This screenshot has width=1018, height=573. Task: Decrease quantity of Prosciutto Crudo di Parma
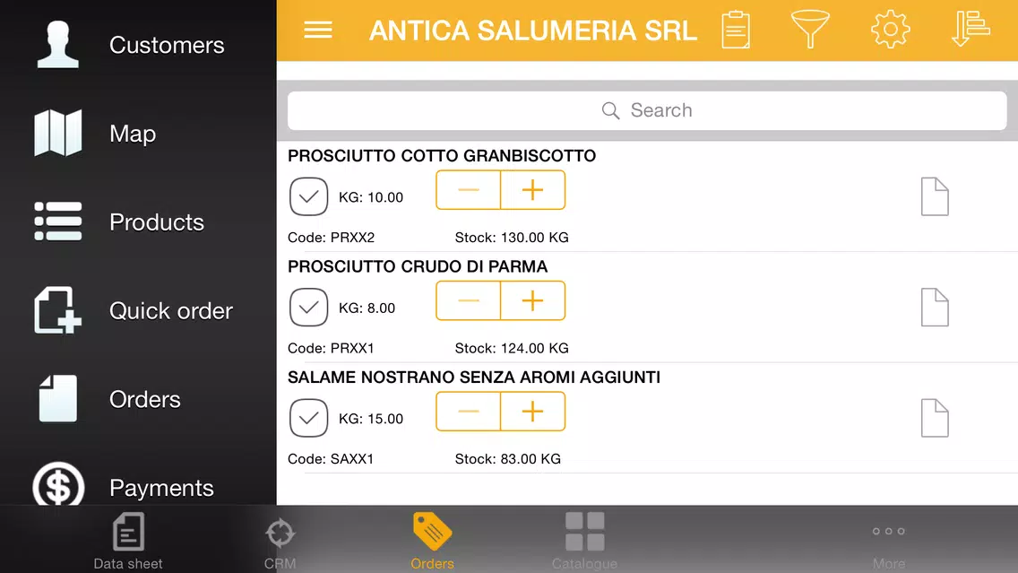468,300
